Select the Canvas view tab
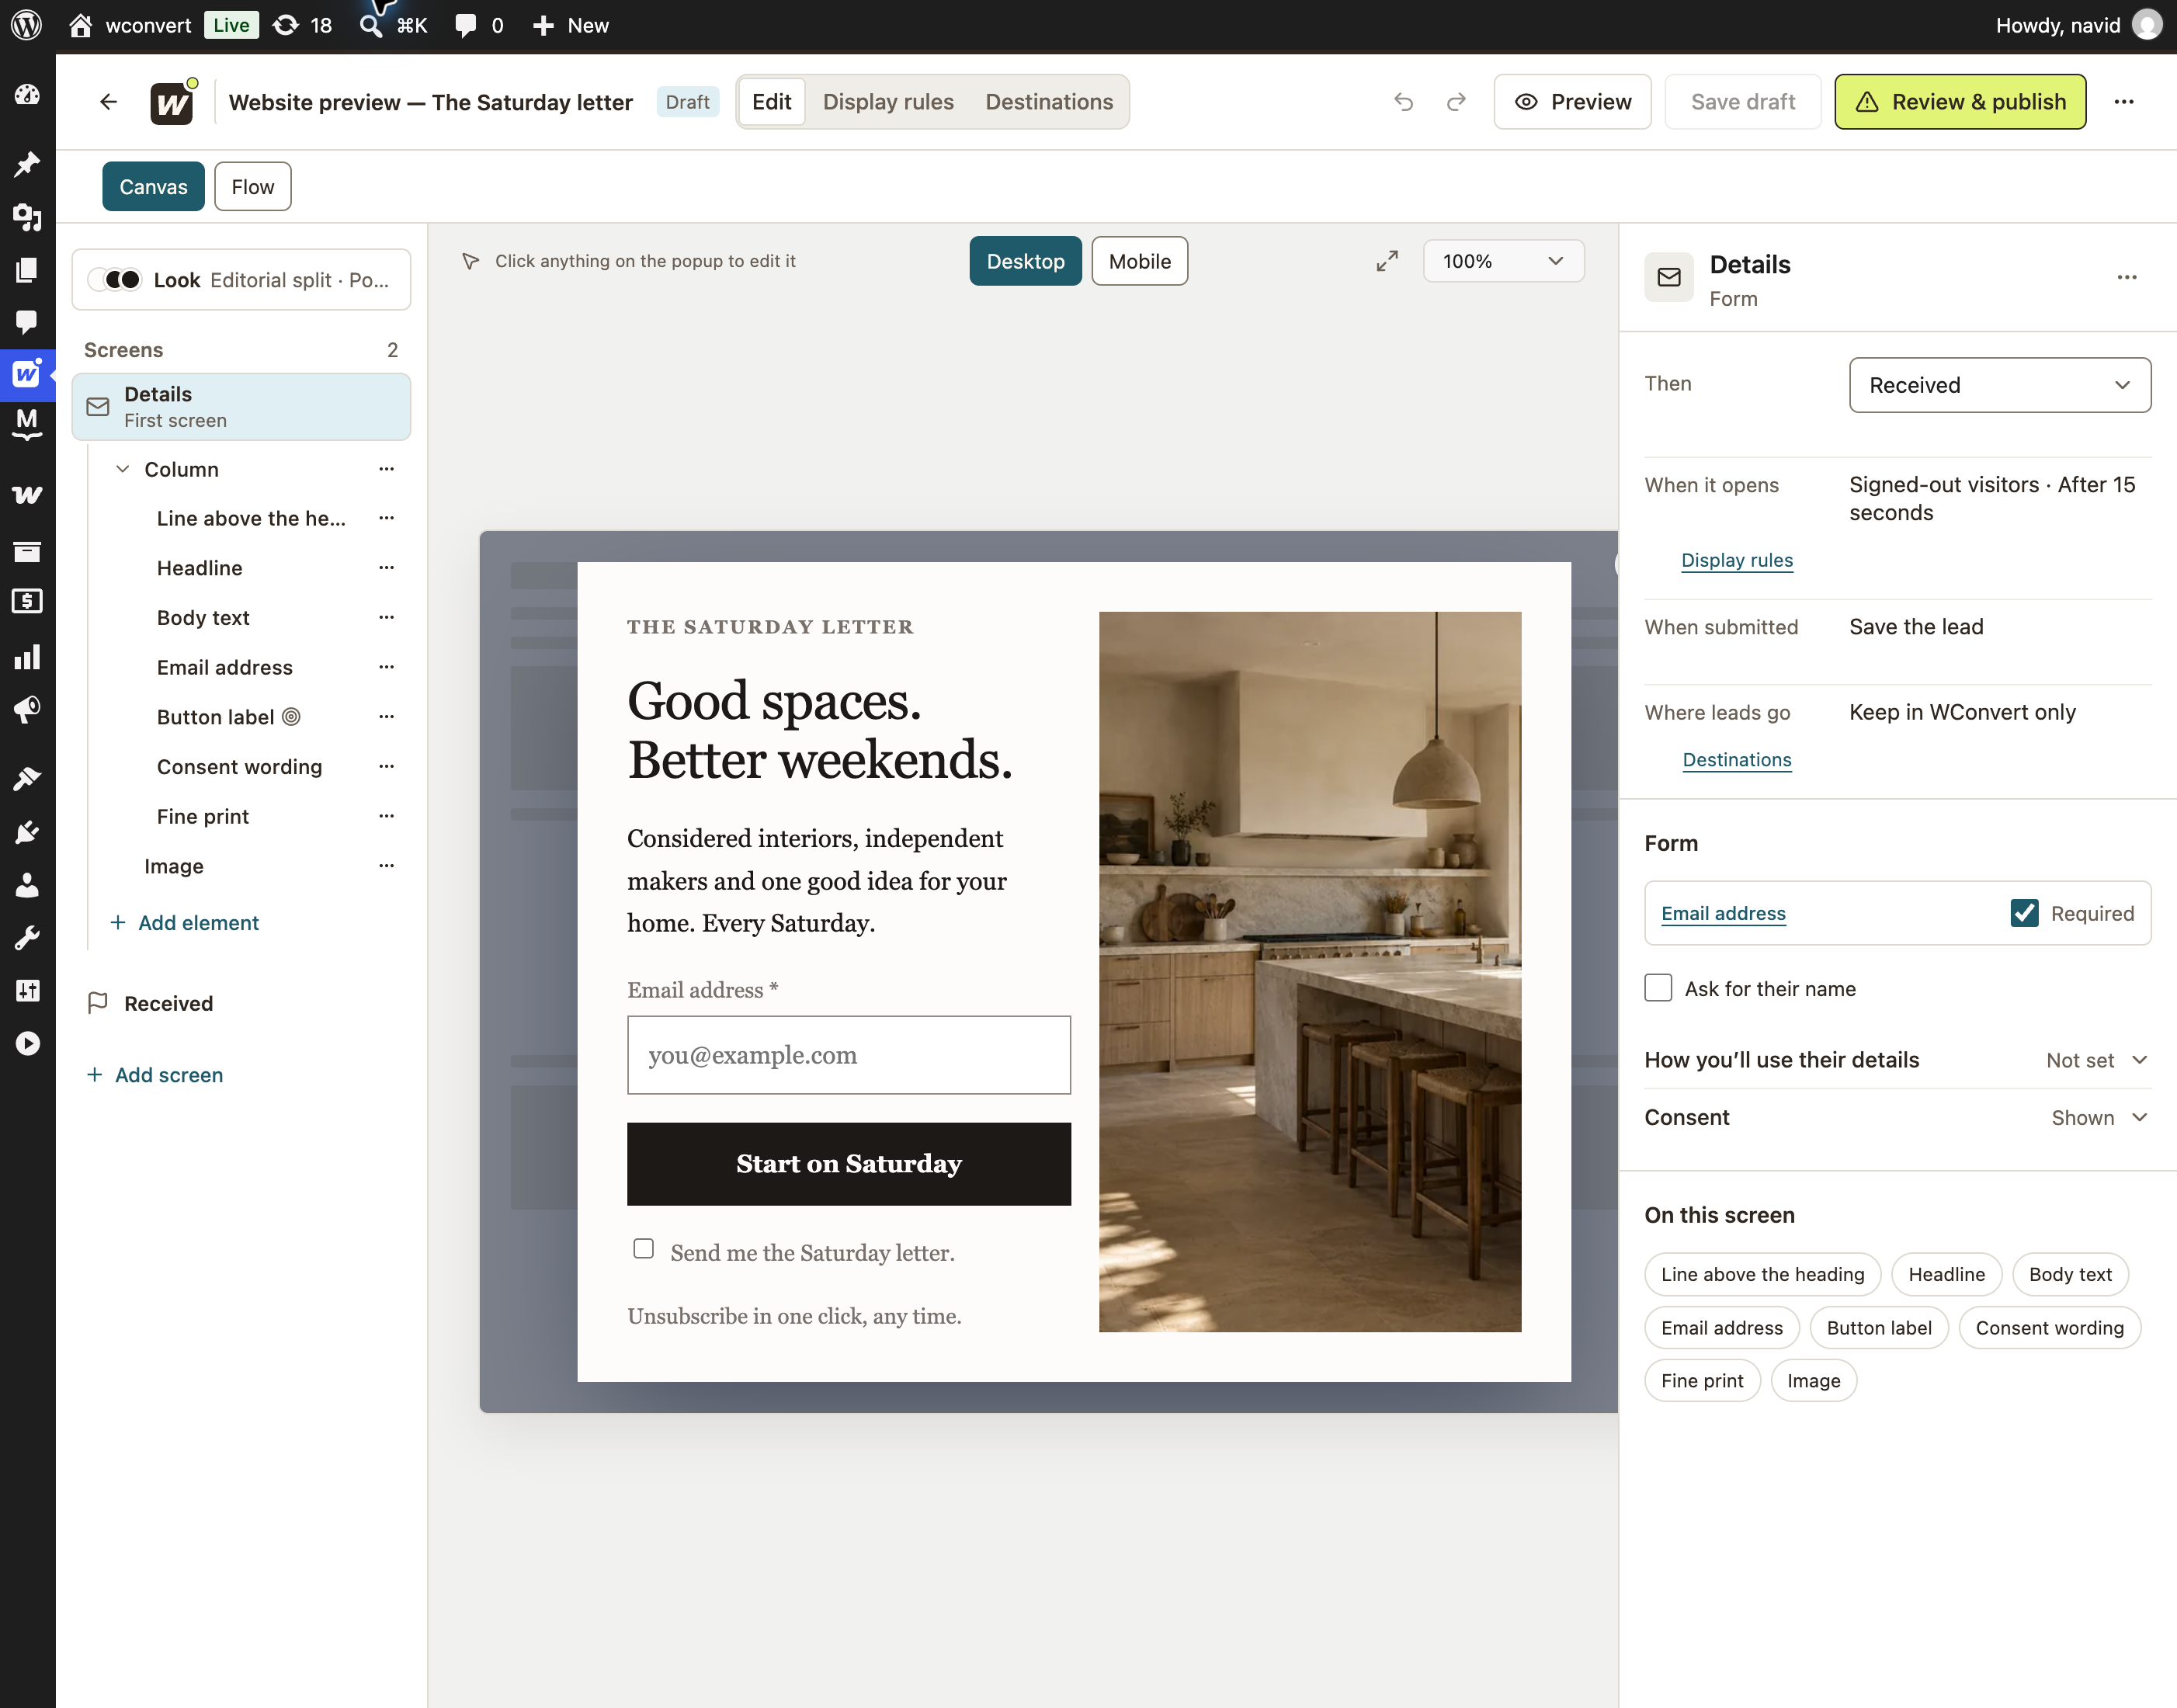Viewport: 2177px width, 1708px height. coord(153,187)
